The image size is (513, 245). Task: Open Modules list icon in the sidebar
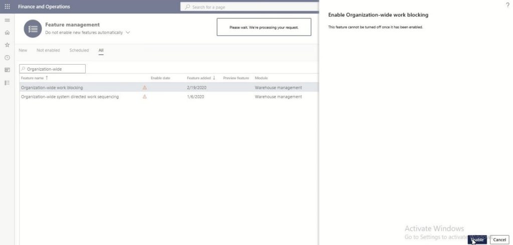click(x=7, y=83)
